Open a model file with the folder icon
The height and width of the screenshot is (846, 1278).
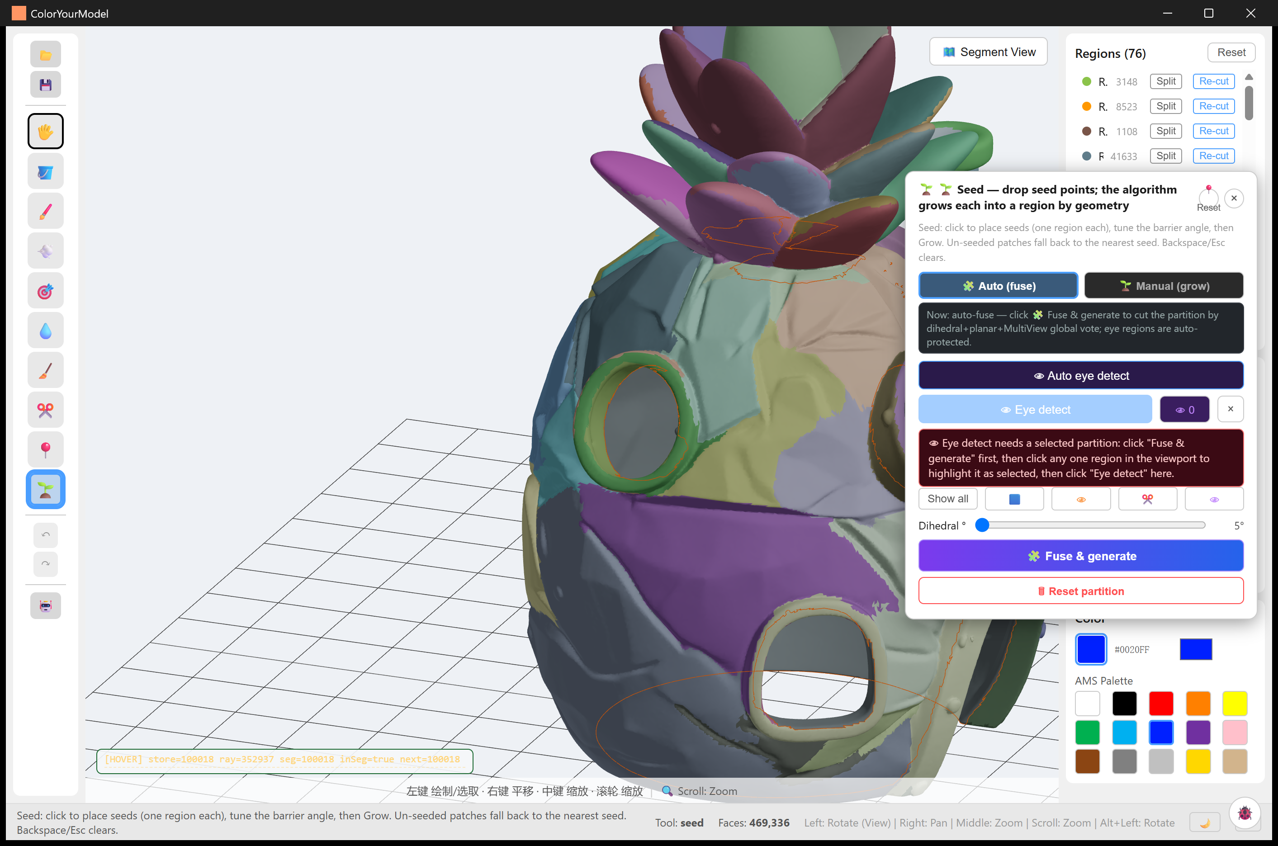[45, 55]
